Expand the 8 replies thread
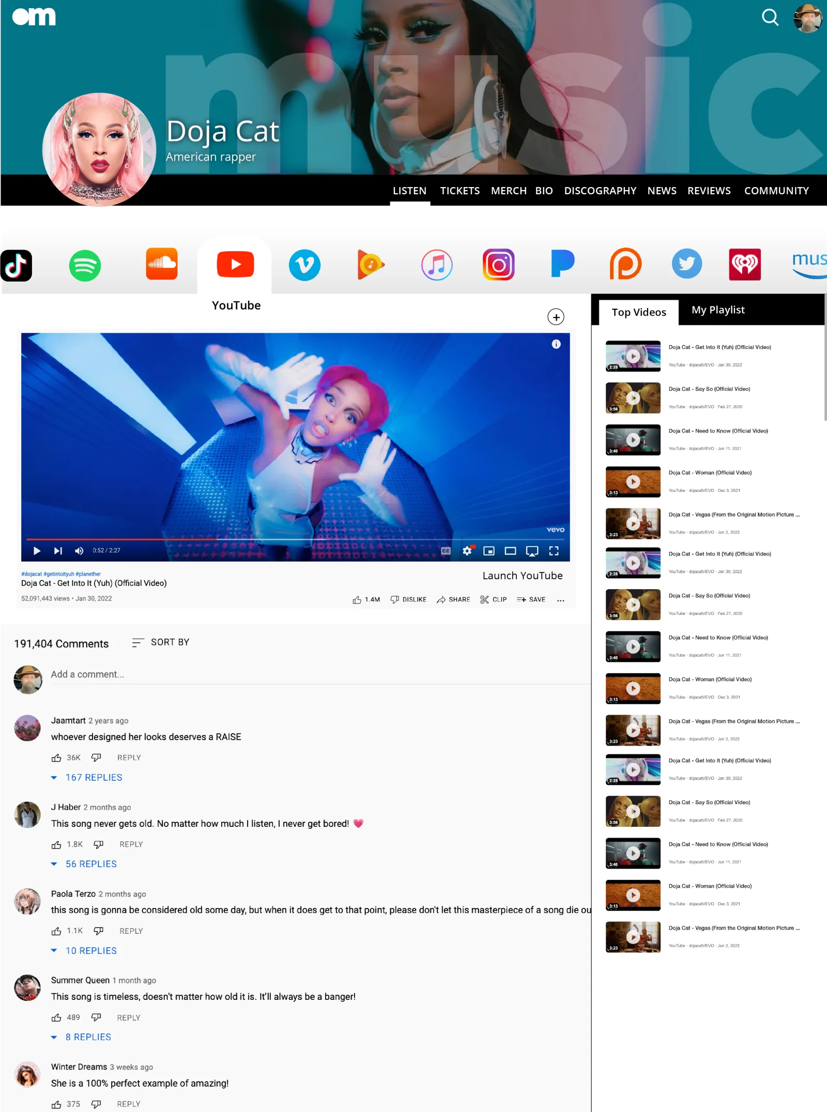The width and height of the screenshot is (827, 1112). 81,1037
